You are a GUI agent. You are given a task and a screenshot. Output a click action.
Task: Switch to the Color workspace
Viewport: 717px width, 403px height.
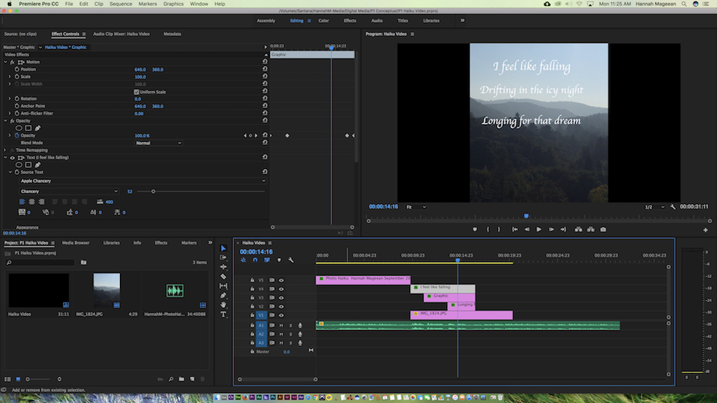323,20
